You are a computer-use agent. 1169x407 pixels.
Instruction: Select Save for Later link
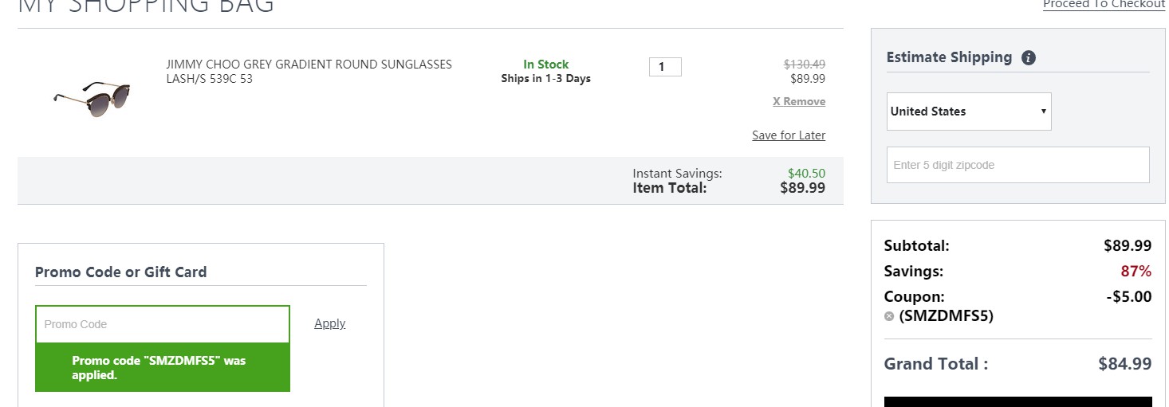[x=789, y=135]
